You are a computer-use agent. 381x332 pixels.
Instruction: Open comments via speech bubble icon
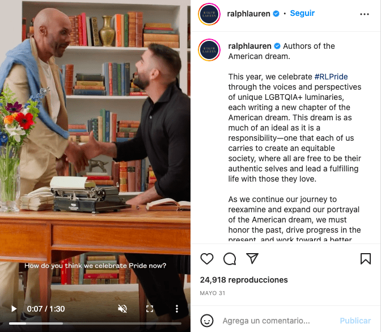coord(230,259)
